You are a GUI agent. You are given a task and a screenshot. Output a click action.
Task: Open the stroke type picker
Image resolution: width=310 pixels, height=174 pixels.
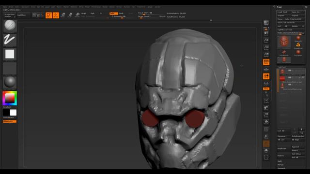(10, 40)
